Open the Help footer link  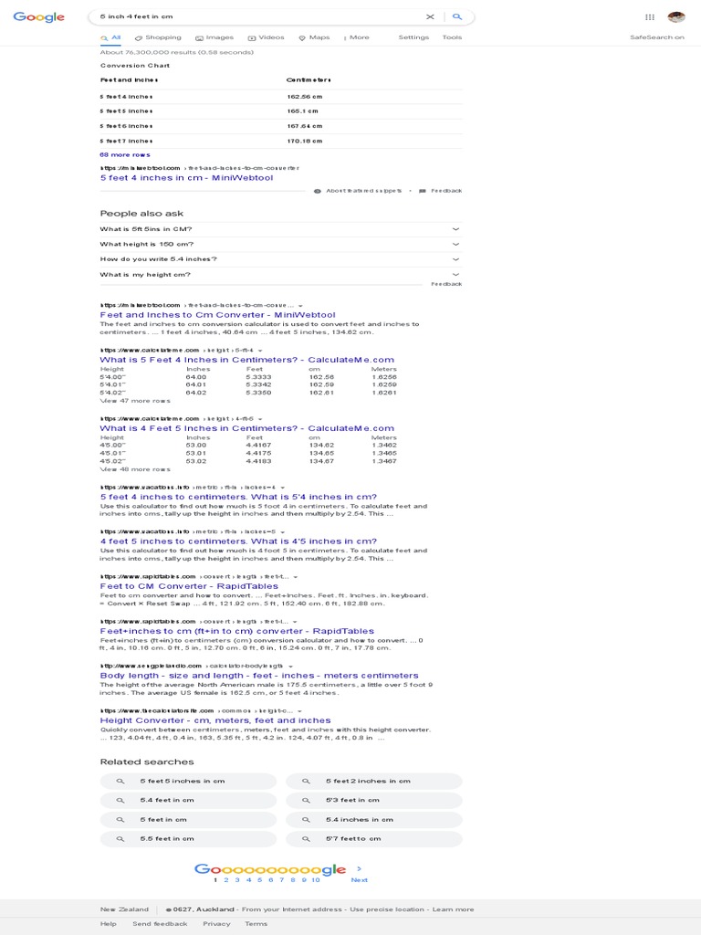(x=109, y=924)
